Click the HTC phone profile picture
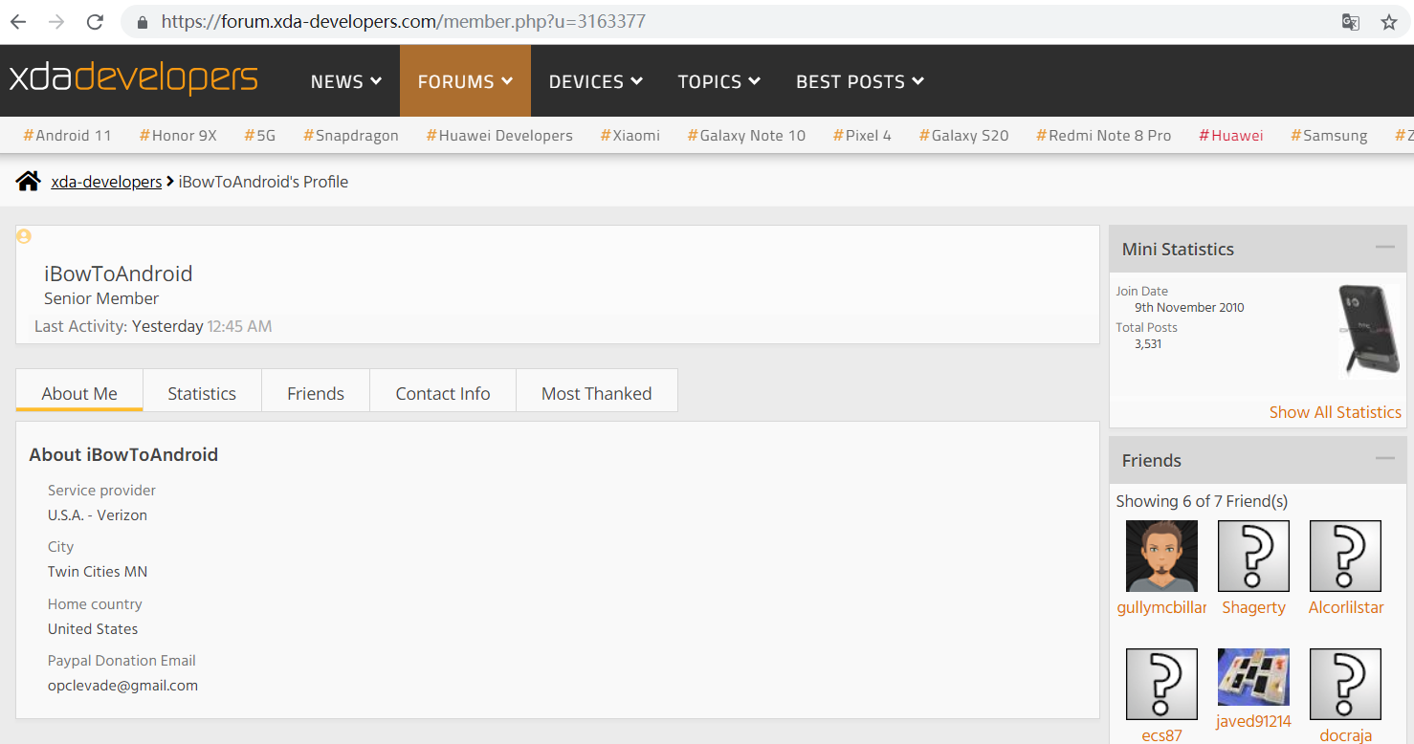The image size is (1414, 744). coord(1368,331)
